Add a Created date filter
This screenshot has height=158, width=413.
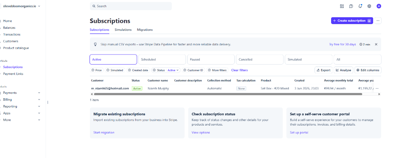point(138,70)
